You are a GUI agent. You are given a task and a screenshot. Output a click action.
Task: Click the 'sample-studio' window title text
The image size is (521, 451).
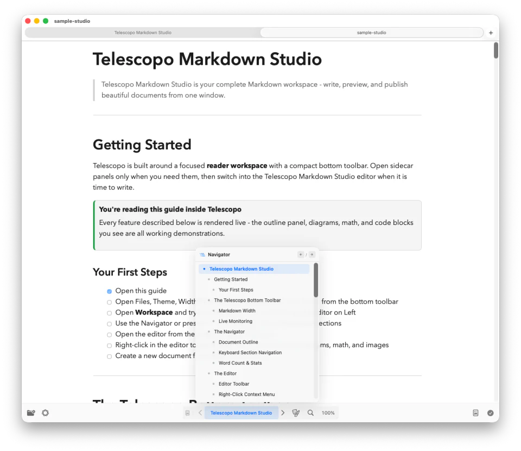[x=72, y=21]
